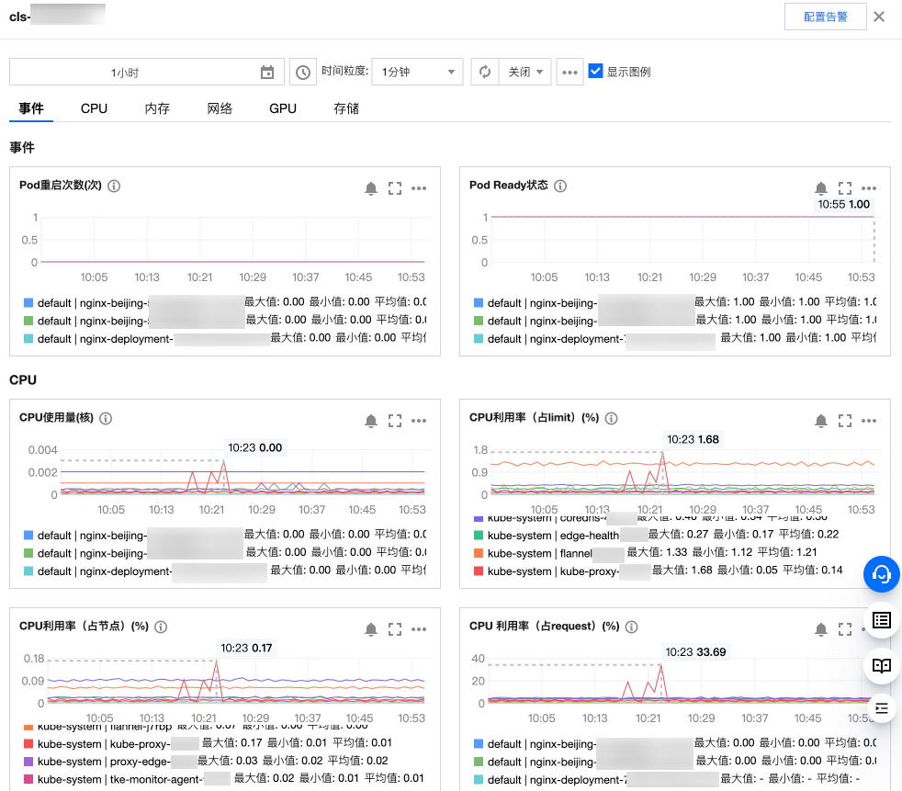Open the calendar date picker icon
902x791 pixels.
click(x=267, y=73)
